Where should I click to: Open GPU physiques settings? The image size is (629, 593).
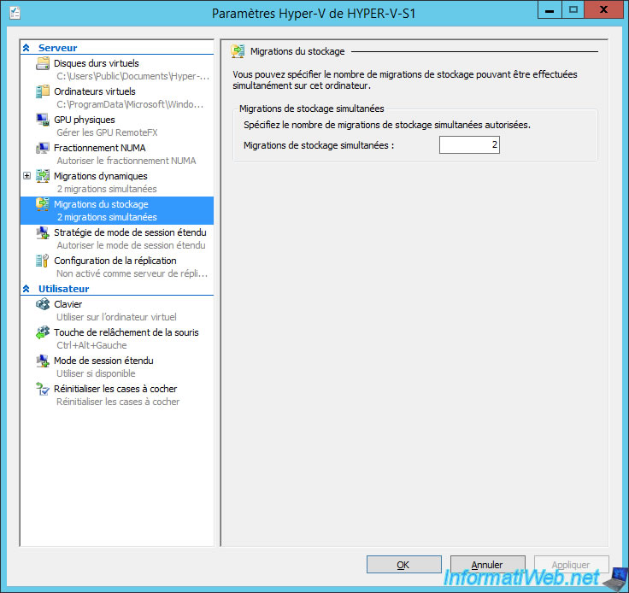click(117, 126)
